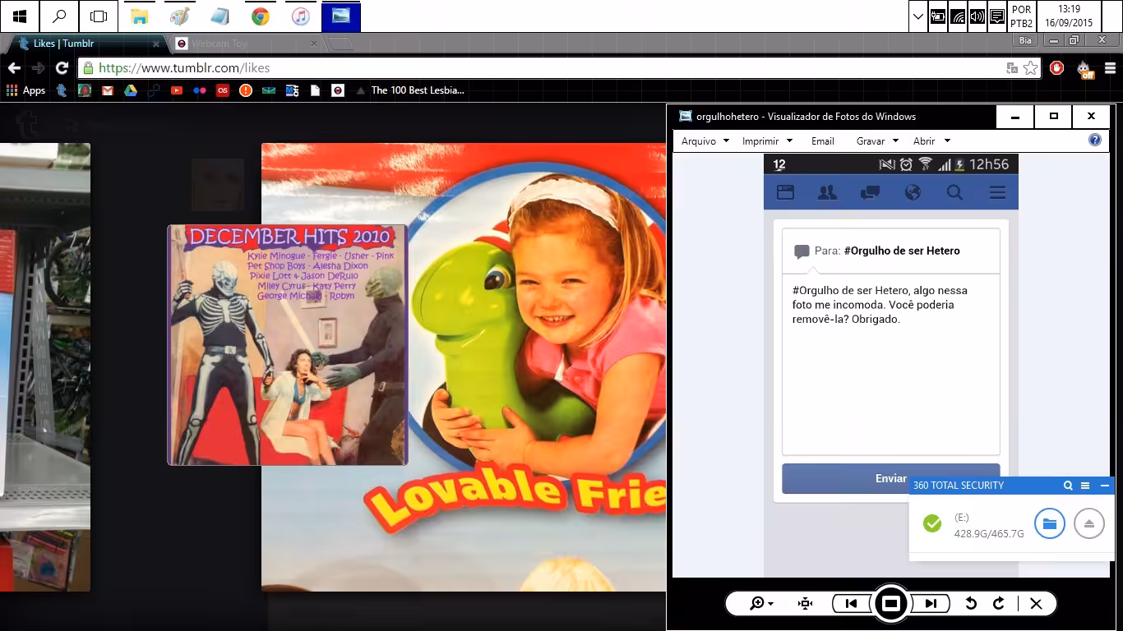This screenshot has width=1123, height=631.
Task: Rotate the photo counterclockwise
Action: coord(971,604)
